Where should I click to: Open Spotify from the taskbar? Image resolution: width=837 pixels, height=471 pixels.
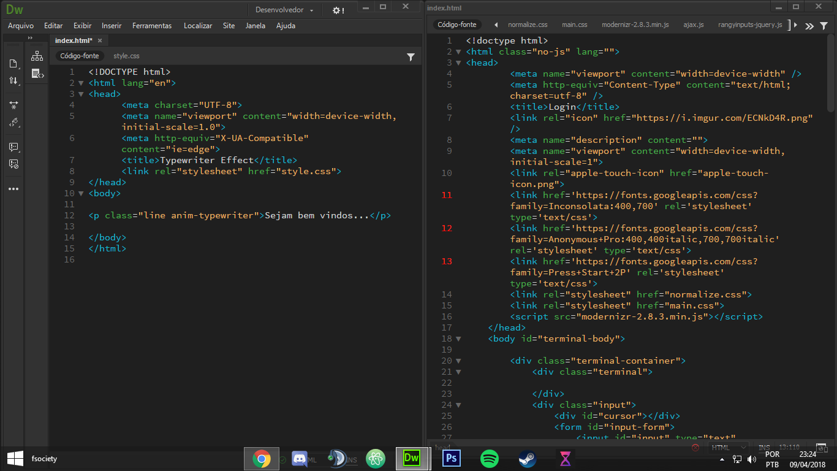(490, 458)
